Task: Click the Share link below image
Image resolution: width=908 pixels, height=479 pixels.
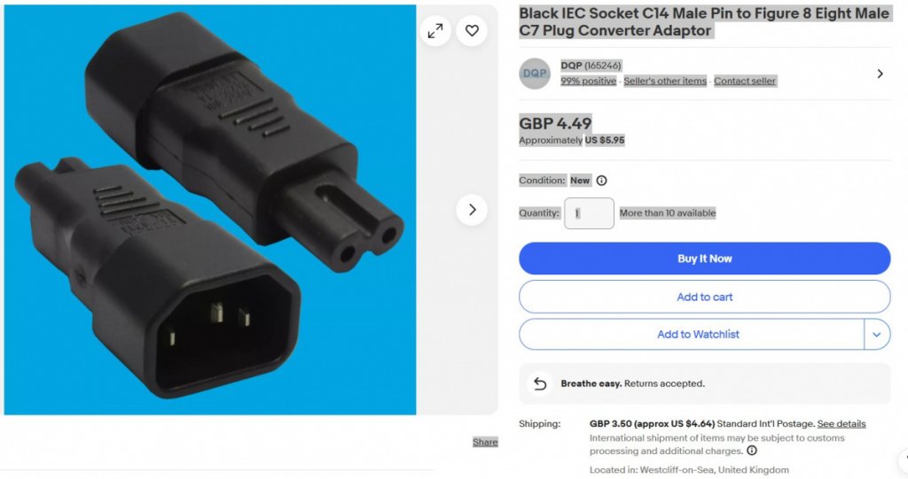Action: pos(485,442)
